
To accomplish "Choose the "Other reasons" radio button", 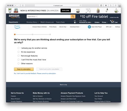I will coord(18,63).
